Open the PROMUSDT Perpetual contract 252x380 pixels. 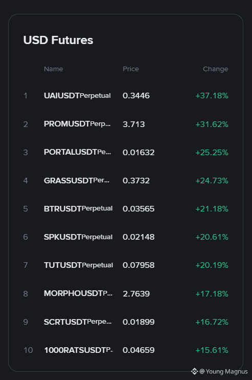click(126, 124)
